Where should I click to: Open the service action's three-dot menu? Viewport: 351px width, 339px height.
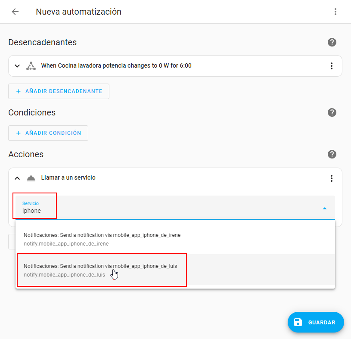click(332, 178)
